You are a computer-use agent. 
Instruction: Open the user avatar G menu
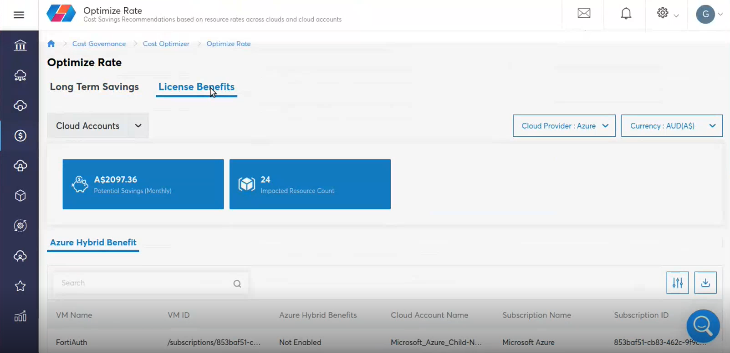click(705, 14)
